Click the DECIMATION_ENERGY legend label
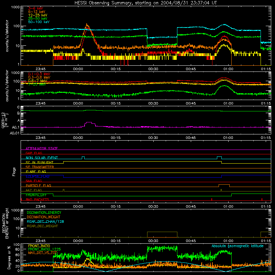Viewport: 275px width, 275px height. pyautogui.click(x=44, y=212)
